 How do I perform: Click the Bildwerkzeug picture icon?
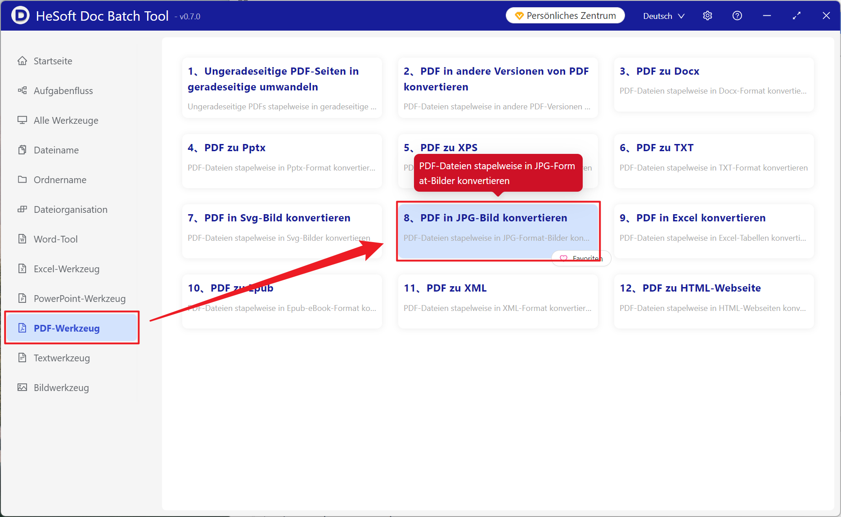22,387
